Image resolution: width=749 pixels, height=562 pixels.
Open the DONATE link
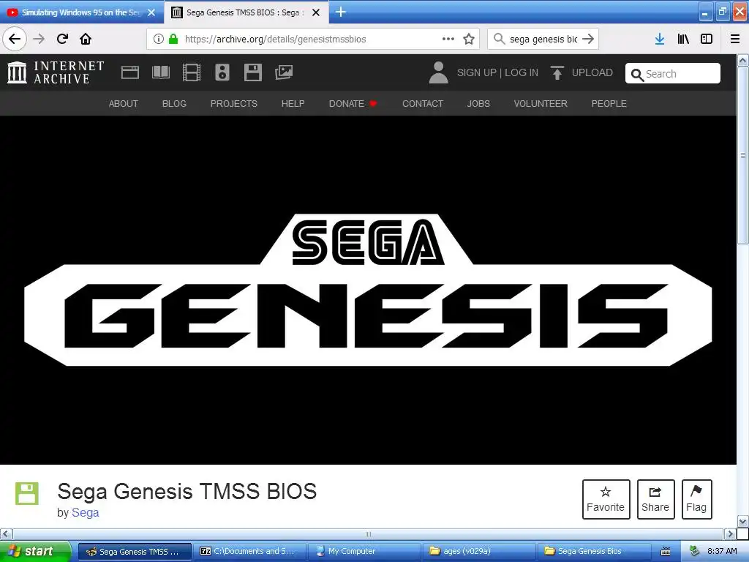click(x=353, y=104)
